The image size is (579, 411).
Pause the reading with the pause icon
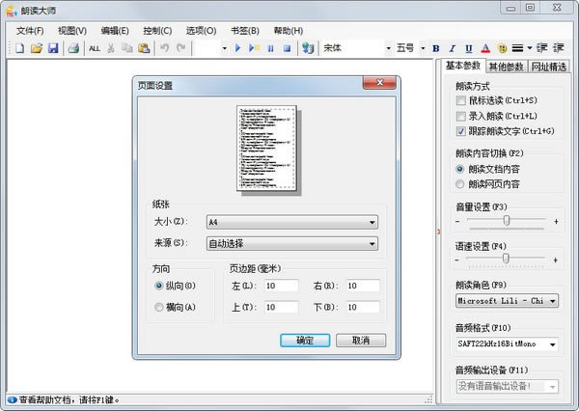(x=270, y=48)
